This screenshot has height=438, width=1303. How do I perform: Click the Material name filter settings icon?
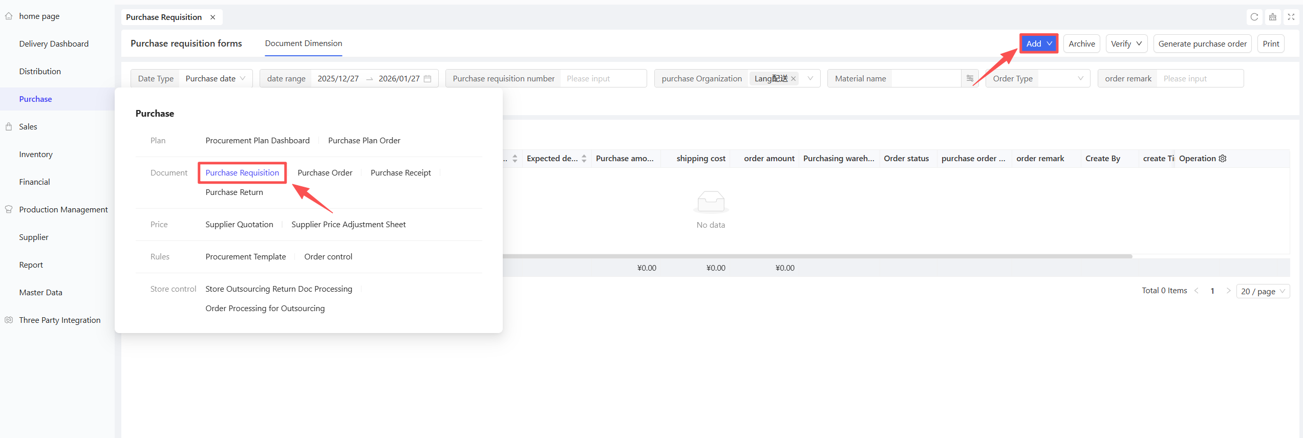pyautogui.click(x=970, y=78)
